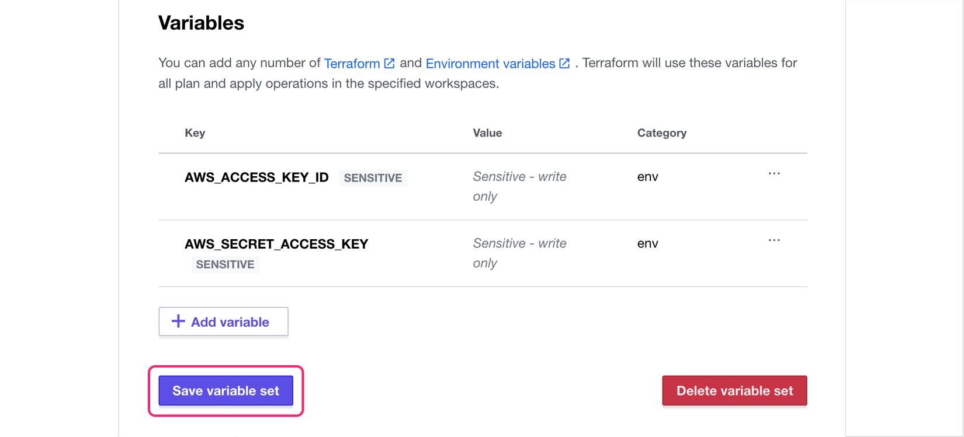Click the external link icon beside Terraform
Image resolution: width=964 pixels, height=437 pixels.
tap(389, 63)
